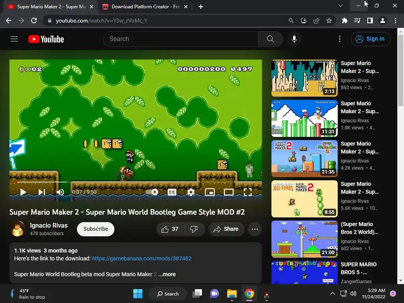Viewport: 404px width, 303px height.
Task: Close the Download Platform Creator tab
Action: (x=186, y=7)
